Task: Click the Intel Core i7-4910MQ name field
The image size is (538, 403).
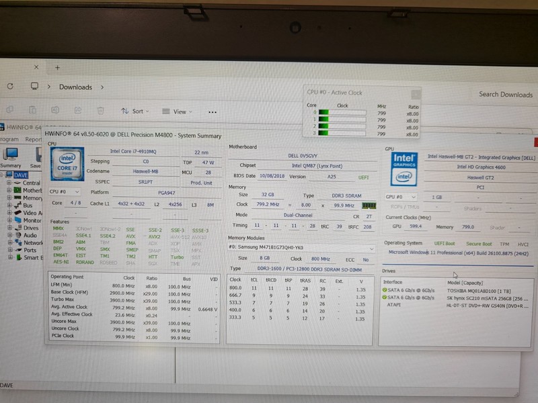Action: point(133,151)
